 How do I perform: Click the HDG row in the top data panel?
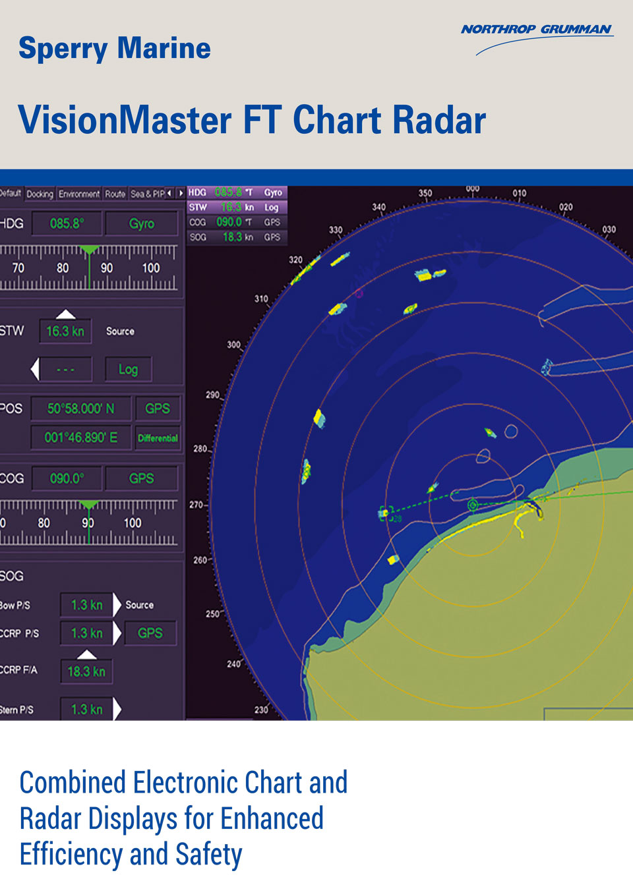237,193
